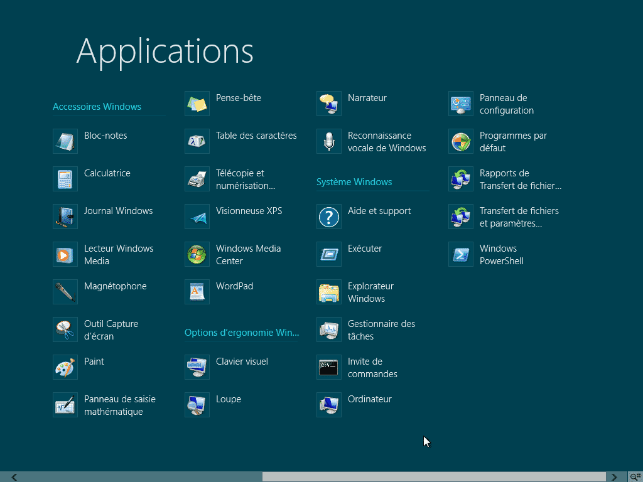
Task: Open the Panneau de saisie mathématique icon
Action: (x=65, y=405)
